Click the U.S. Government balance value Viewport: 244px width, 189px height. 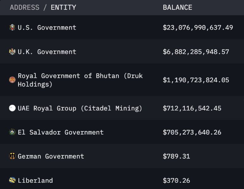(198, 27)
